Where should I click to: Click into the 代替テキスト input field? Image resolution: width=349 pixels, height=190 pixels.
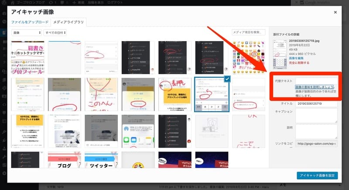tap(316, 81)
